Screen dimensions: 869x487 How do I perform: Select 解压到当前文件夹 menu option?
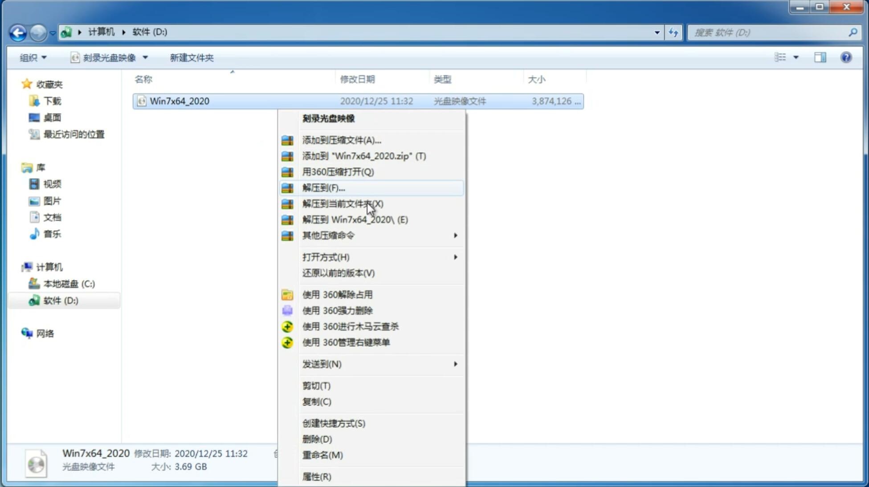[343, 203]
